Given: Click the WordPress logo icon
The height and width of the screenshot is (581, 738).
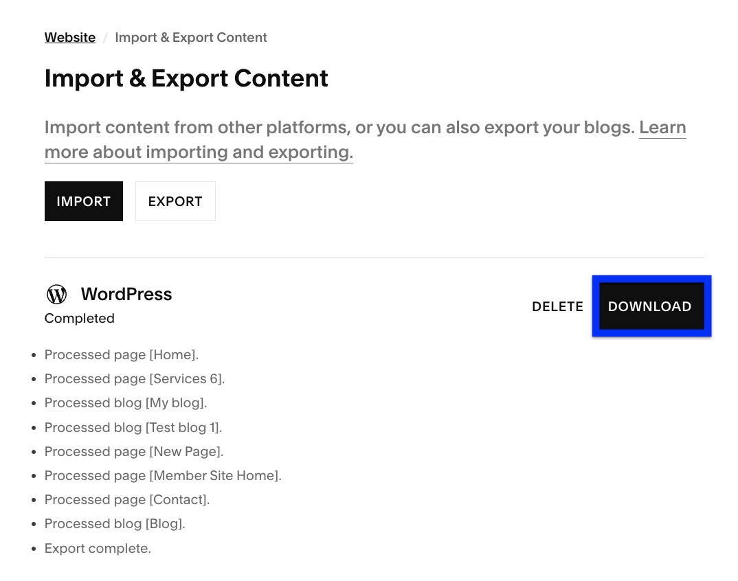Looking at the screenshot, I should coord(57,294).
